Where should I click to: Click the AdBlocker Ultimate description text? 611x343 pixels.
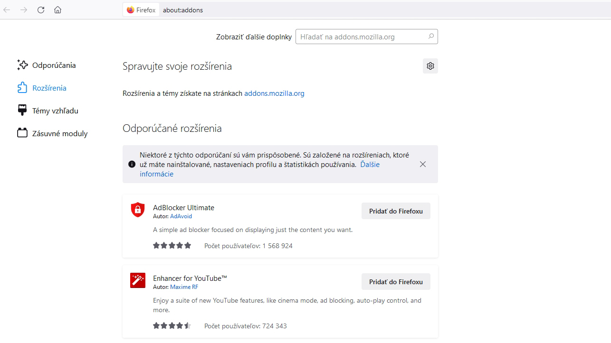coord(253,230)
